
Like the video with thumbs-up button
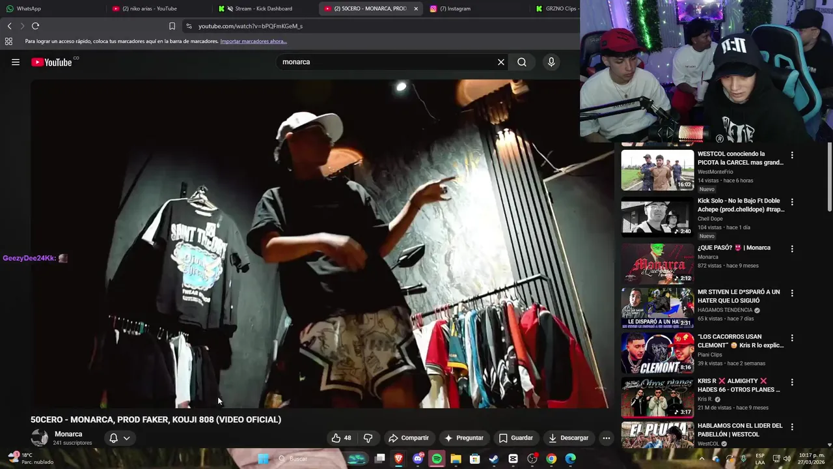click(342, 438)
